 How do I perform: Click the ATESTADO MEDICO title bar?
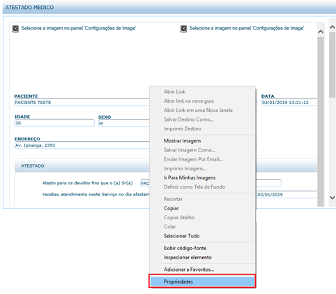click(x=169, y=8)
